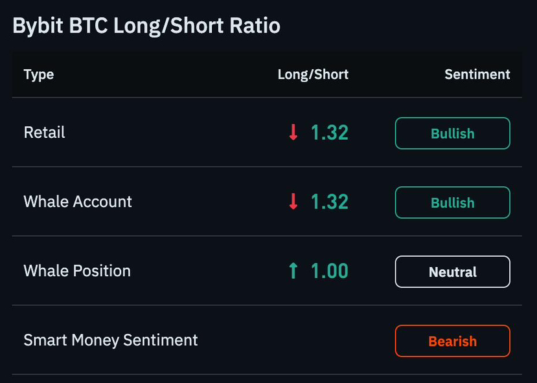The image size is (537, 383).
Task: Click the red down arrow beside Whale Account
Action: (x=293, y=201)
